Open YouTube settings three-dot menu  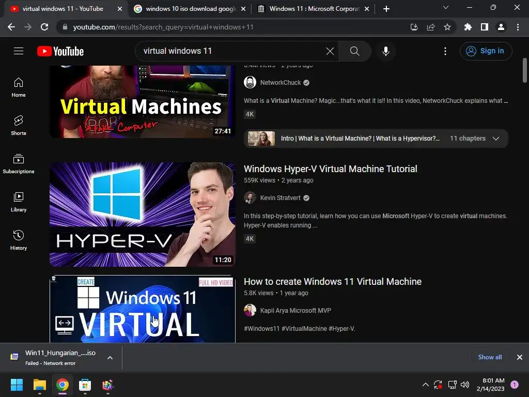(x=445, y=51)
